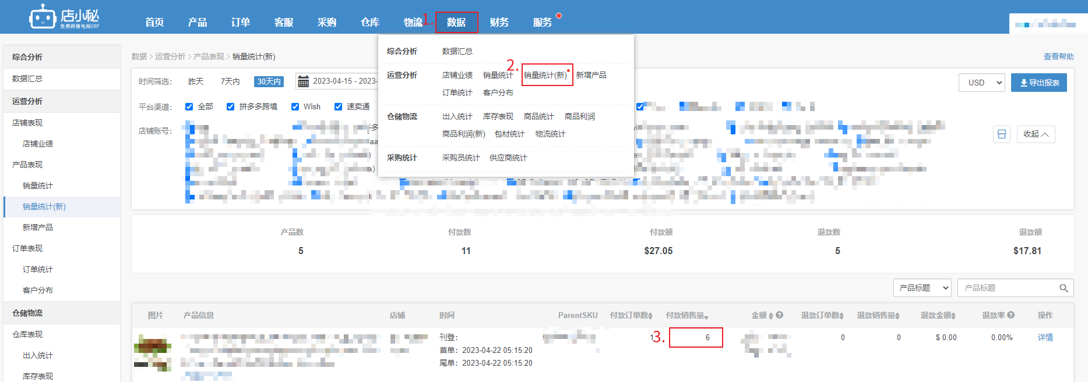1088x382 pixels.
Task: Choose 包材统计 in the dropdown menu
Action: point(510,134)
